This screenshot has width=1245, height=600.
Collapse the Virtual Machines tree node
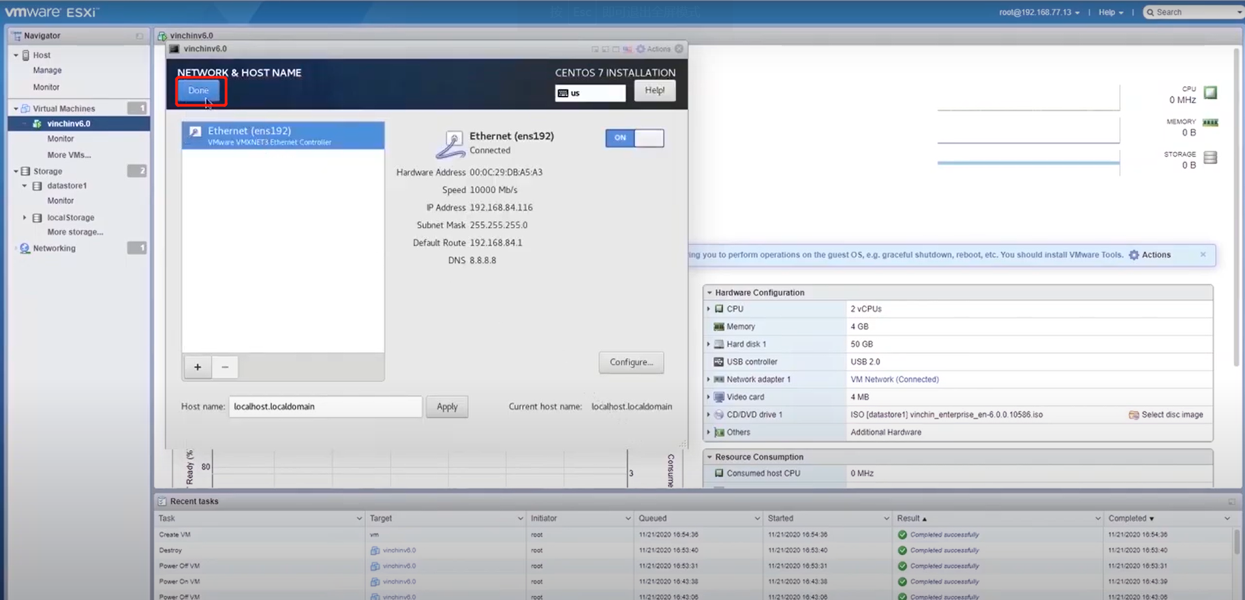click(16, 109)
